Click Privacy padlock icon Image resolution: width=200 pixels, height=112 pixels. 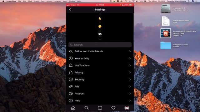71,72
